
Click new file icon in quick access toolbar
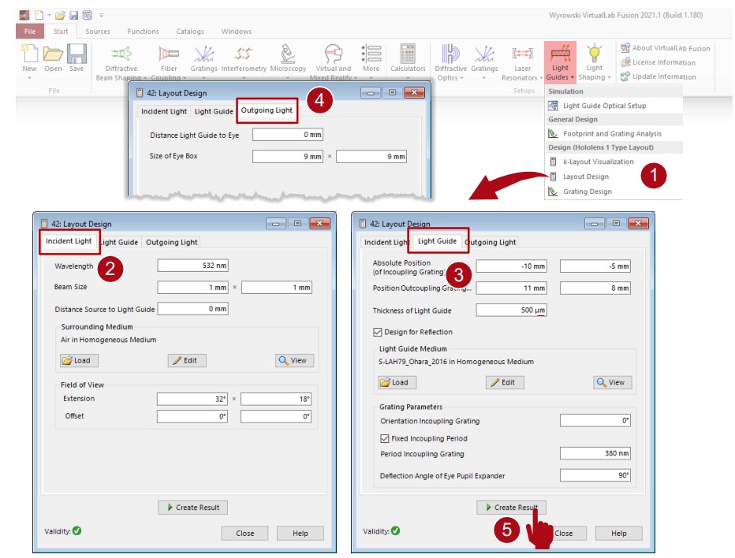39,15
